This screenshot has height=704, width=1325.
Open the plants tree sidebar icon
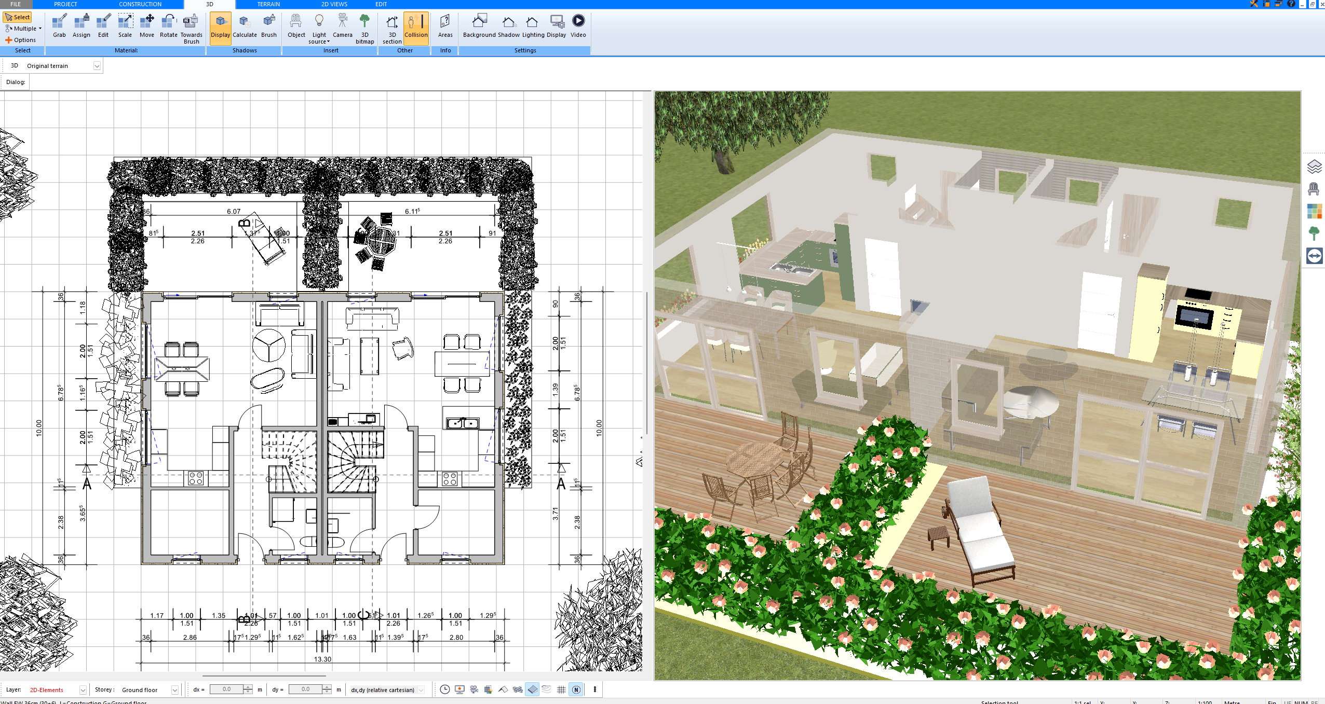pyautogui.click(x=1314, y=233)
